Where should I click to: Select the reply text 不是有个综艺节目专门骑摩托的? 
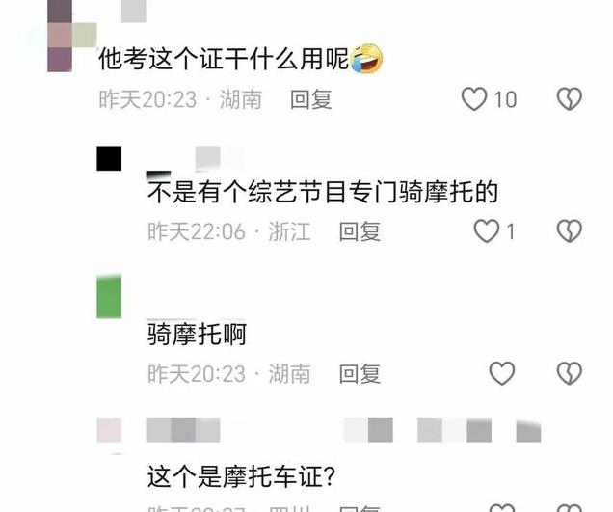323,192
